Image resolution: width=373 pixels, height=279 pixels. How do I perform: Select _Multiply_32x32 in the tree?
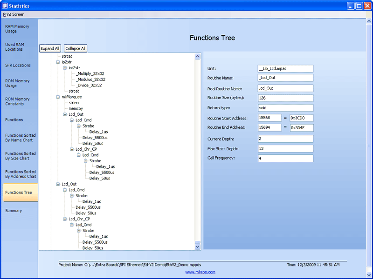90,73
